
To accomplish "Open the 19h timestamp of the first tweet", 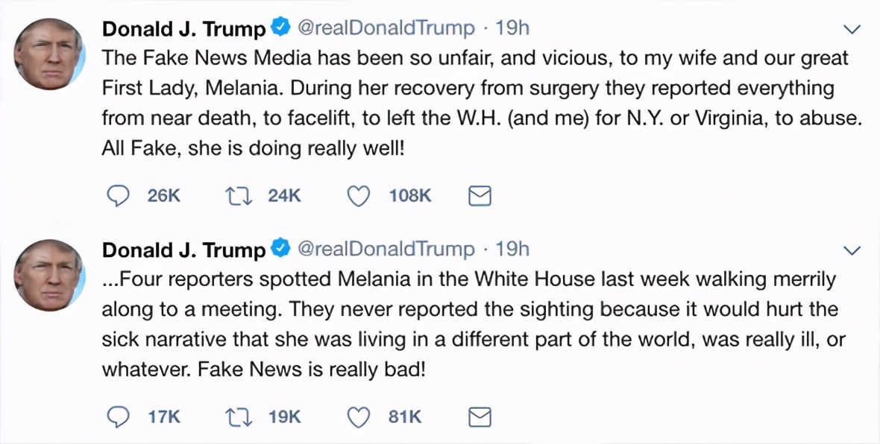I will click(x=512, y=28).
